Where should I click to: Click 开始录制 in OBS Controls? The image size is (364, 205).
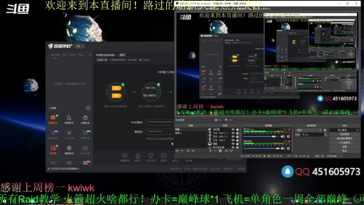click(344, 134)
